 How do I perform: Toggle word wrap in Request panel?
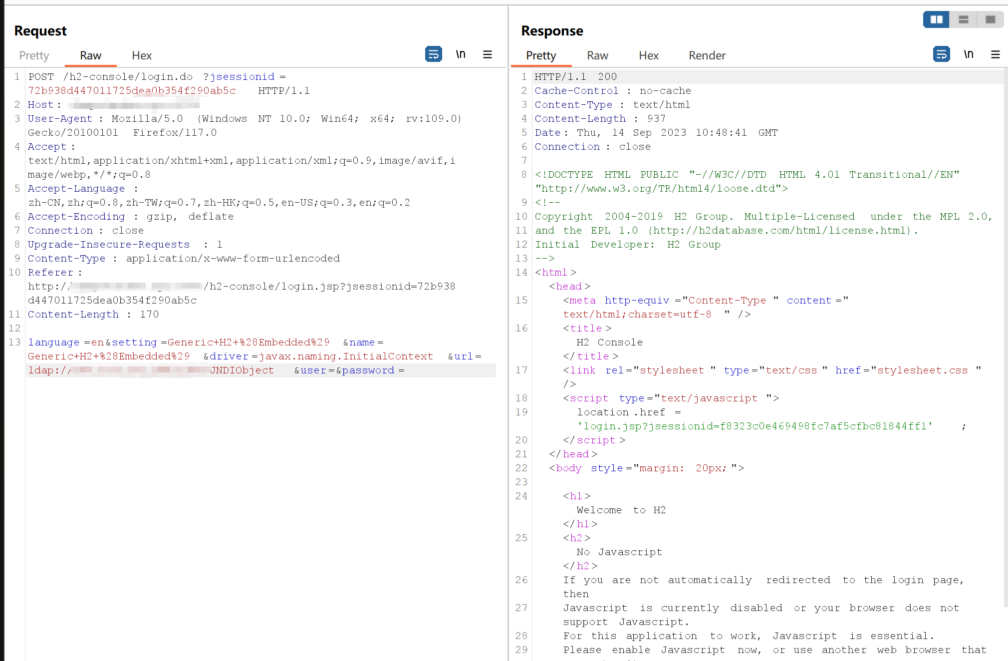point(433,54)
